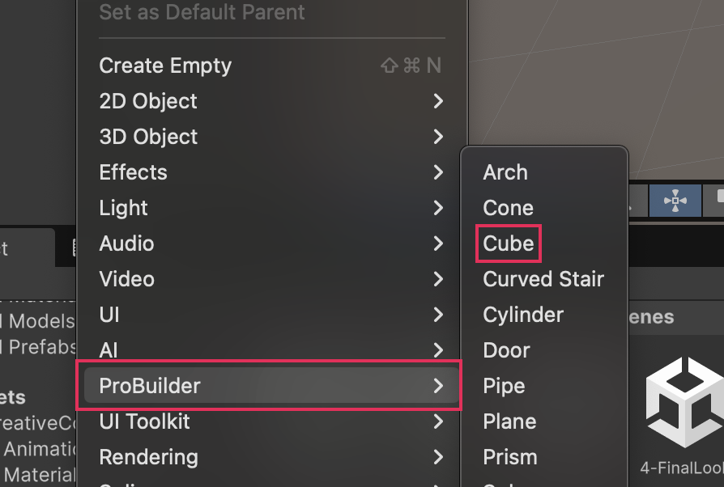
Task: Choose Create Empty from the menu
Action: (165, 66)
